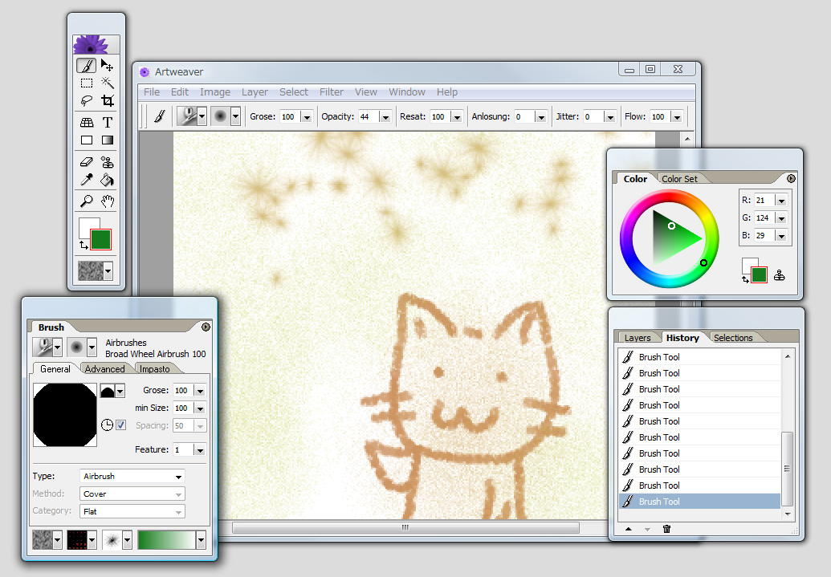The image size is (831, 577).
Task: Click the trash button in History panel
Action: [x=666, y=529]
